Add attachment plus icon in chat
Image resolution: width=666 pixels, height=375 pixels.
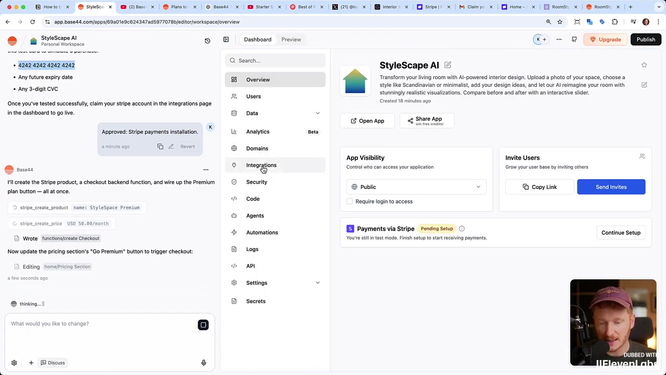point(31,363)
